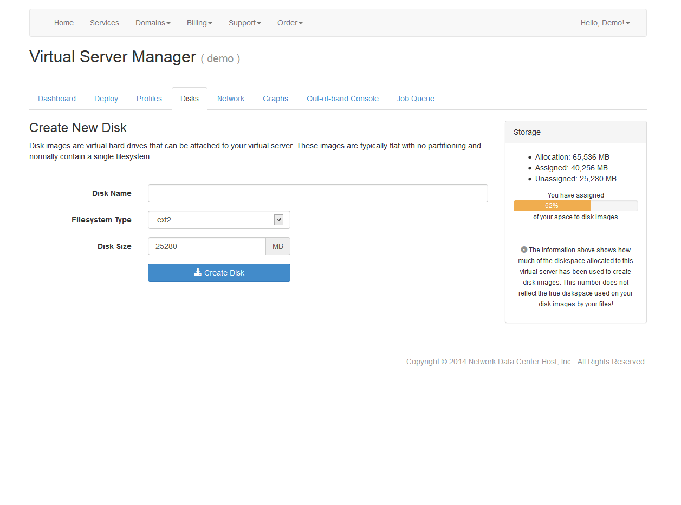Open the Support dropdown menu

(244, 23)
